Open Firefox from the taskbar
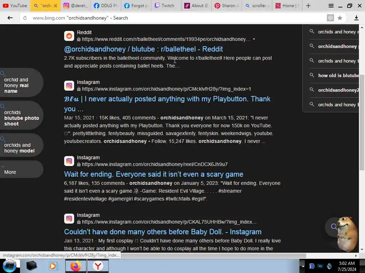 click(x=76, y=266)
